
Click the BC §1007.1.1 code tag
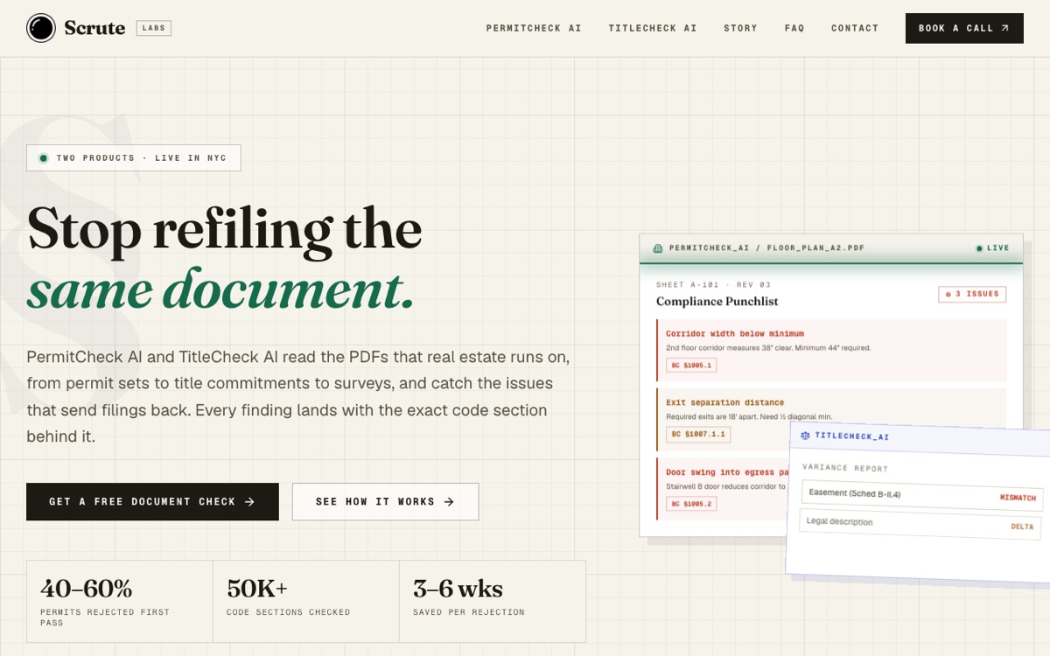(698, 434)
